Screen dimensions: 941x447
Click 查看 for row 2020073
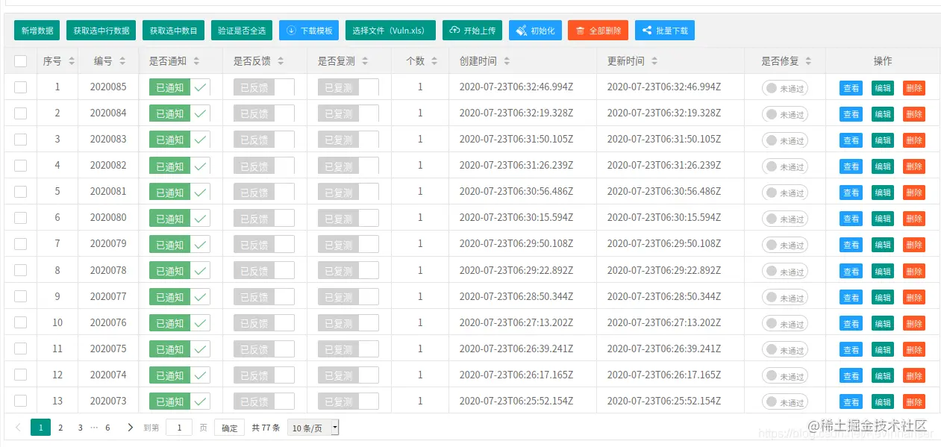click(851, 401)
